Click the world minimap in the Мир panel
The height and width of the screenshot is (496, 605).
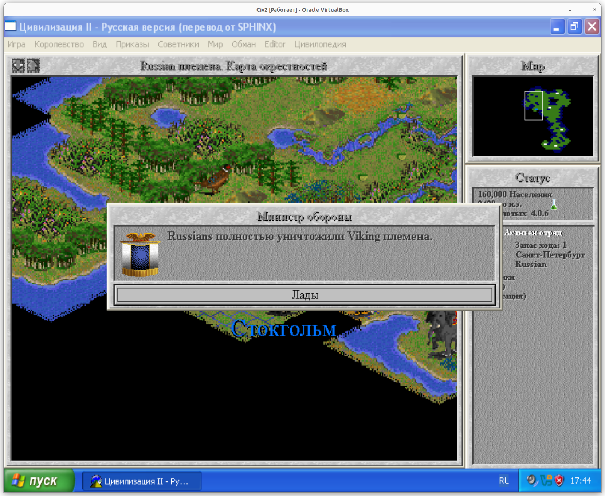[x=533, y=116]
